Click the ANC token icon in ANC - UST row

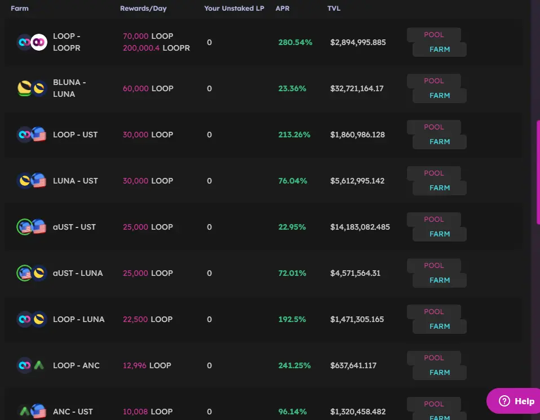pyautogui.click(x=24, y=412)
